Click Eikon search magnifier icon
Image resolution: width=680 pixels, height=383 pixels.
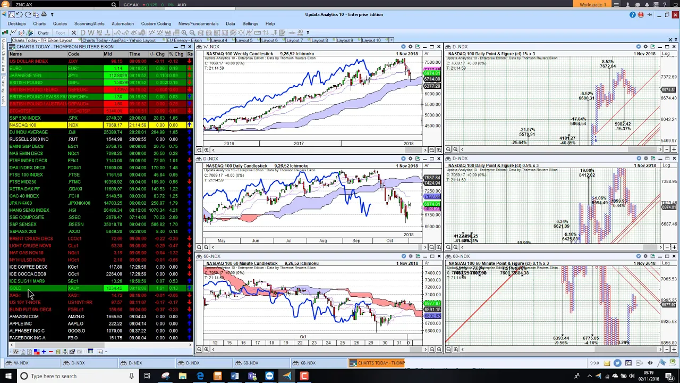click(114, 5)
